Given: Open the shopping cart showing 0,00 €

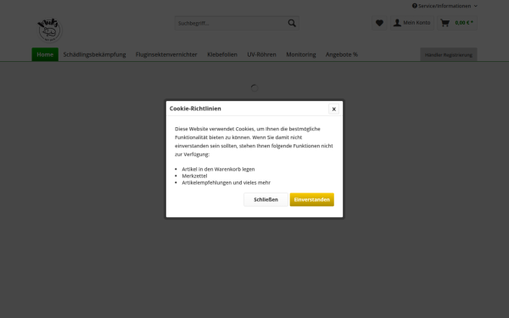Looking at the screenshot, I should [456, 23].
